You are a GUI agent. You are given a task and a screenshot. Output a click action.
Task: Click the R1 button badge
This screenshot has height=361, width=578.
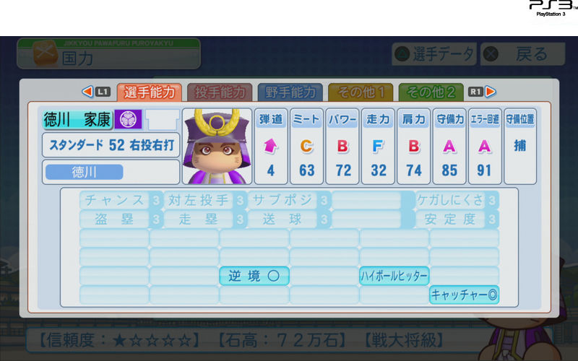(475, 92)
